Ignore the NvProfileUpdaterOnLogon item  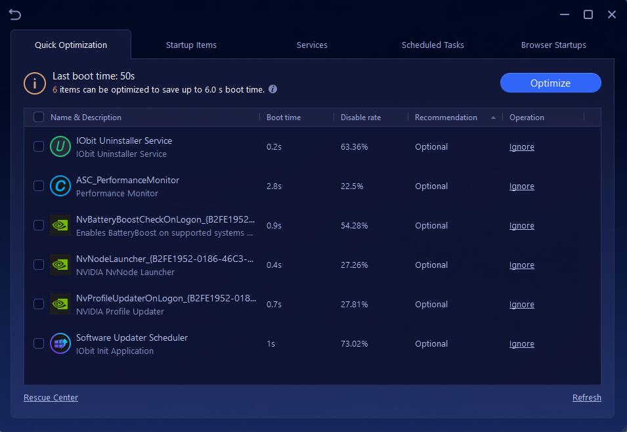pyautogui.click(x=521, y=305)
